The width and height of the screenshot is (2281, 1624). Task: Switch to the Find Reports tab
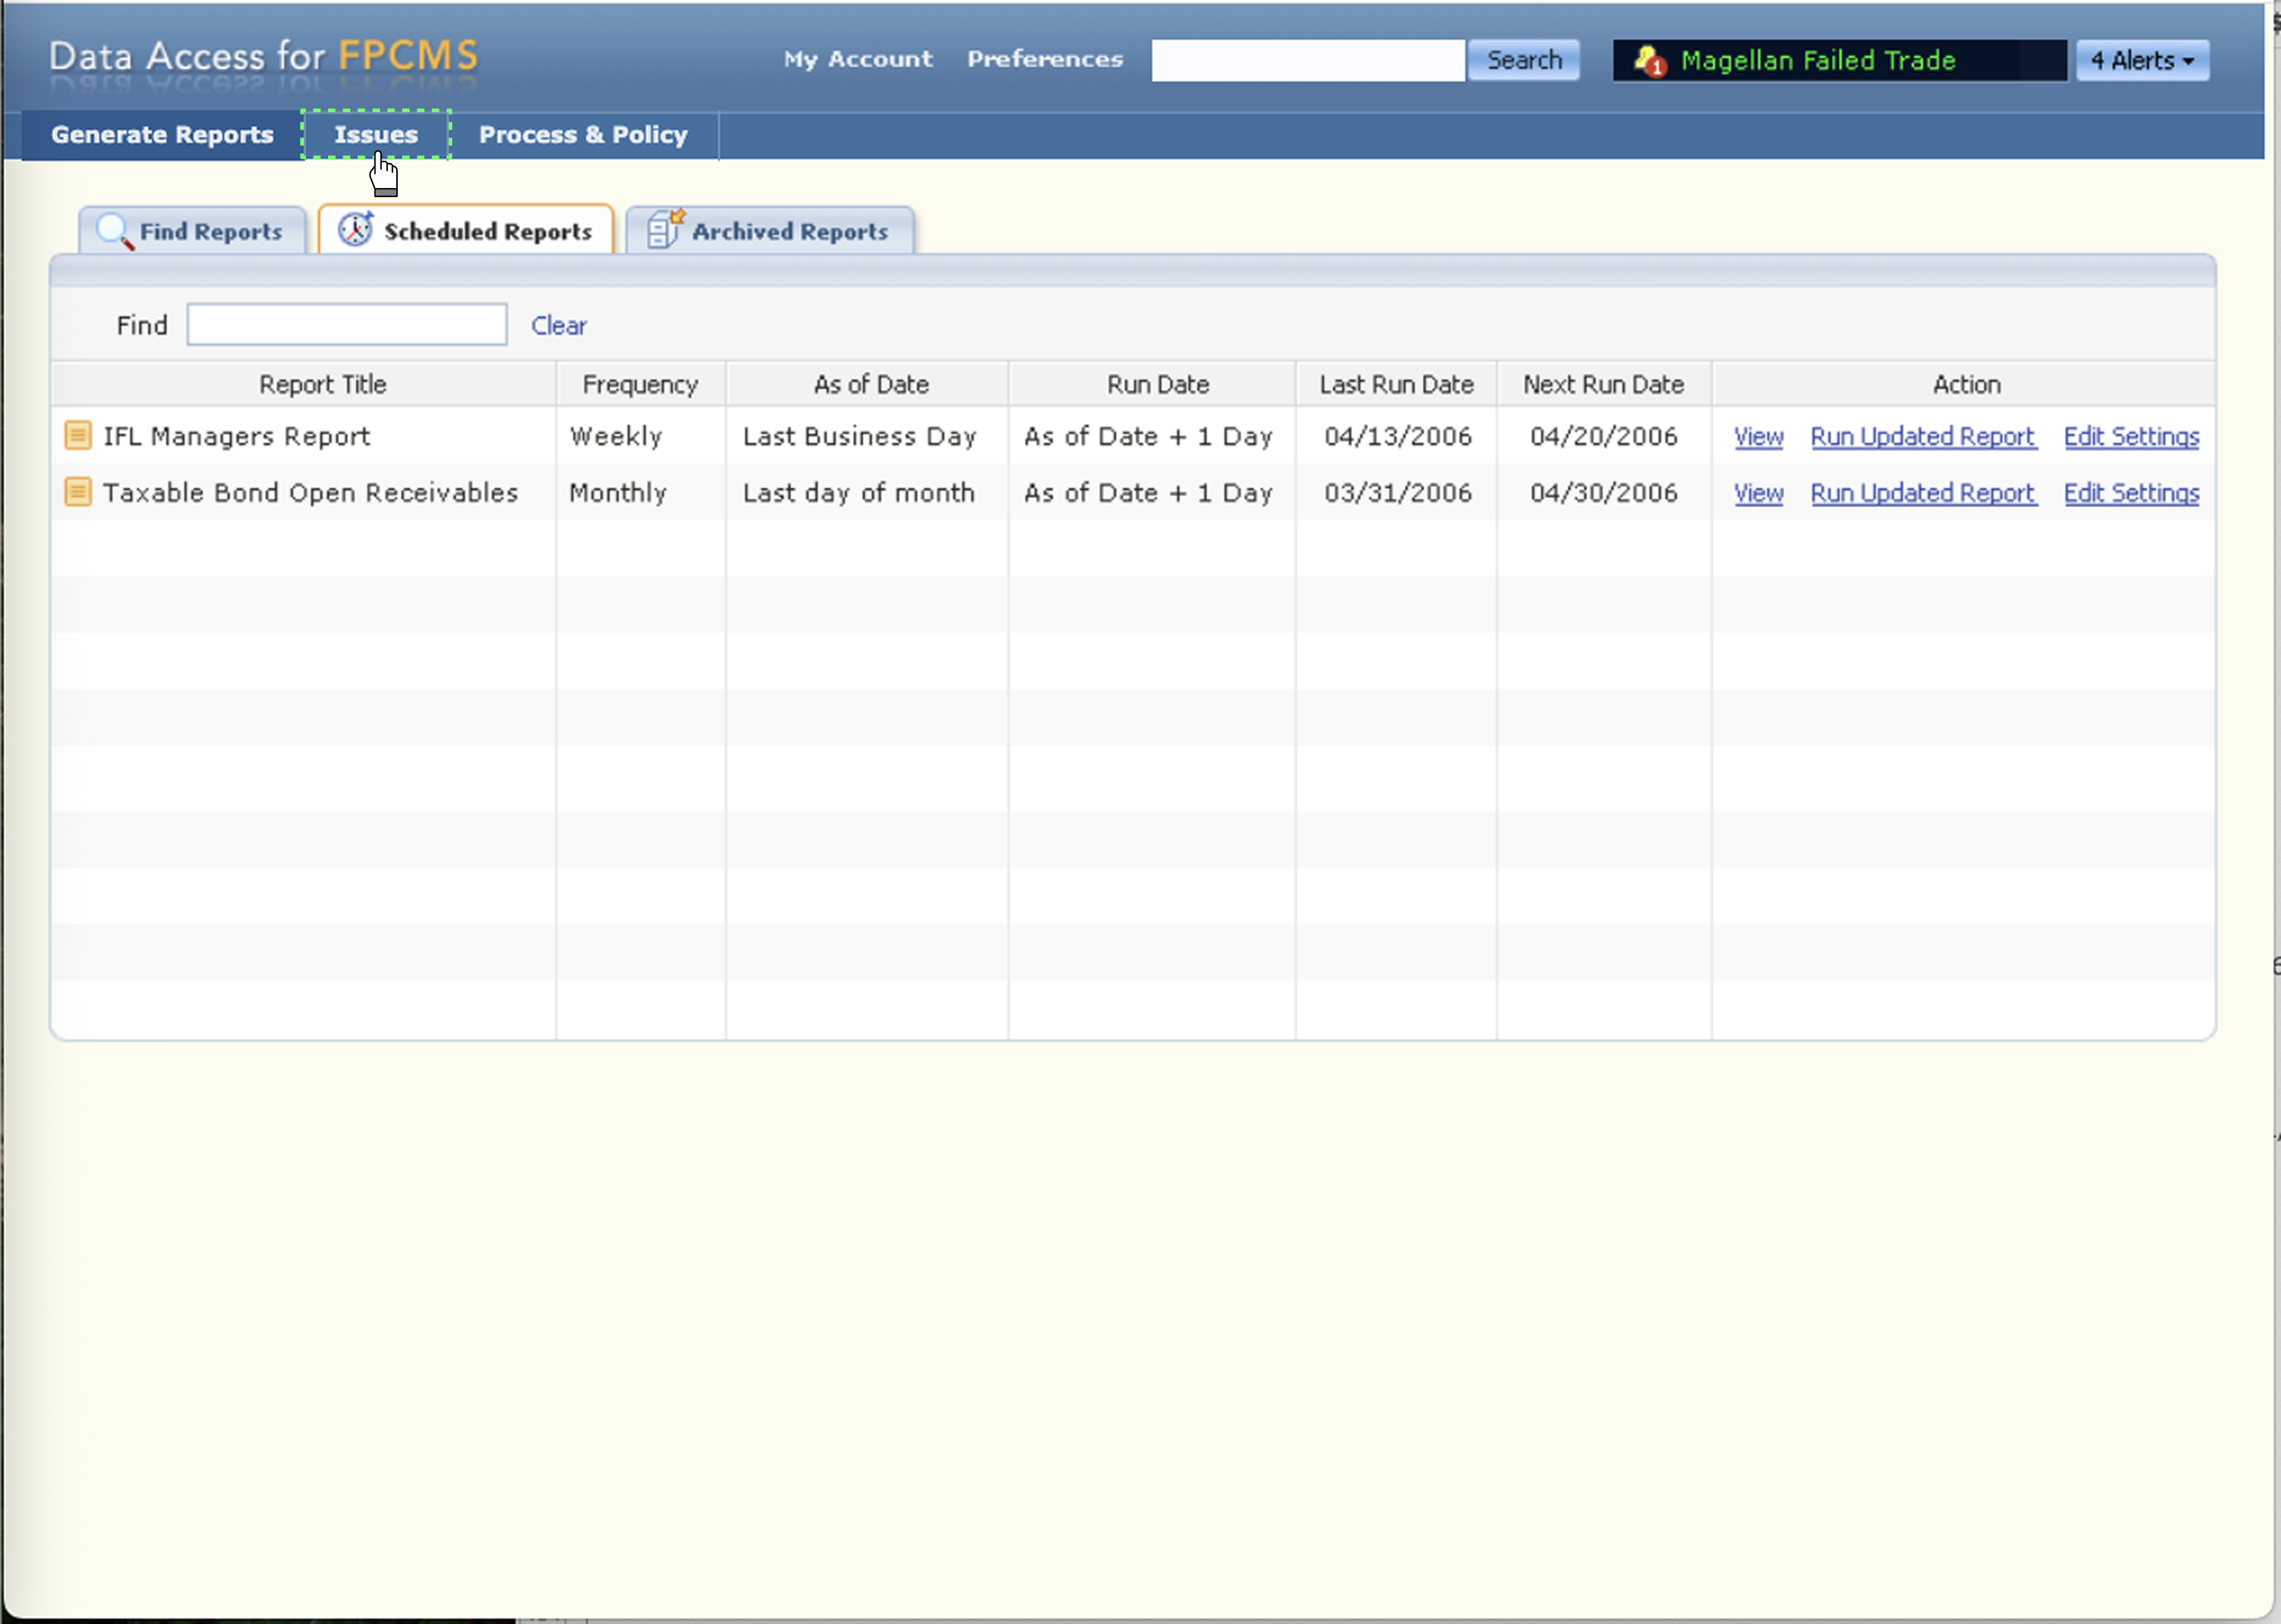pyautogui.click(x=210, y=232)
